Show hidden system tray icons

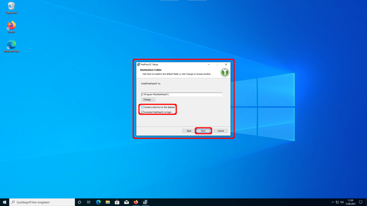333,202
